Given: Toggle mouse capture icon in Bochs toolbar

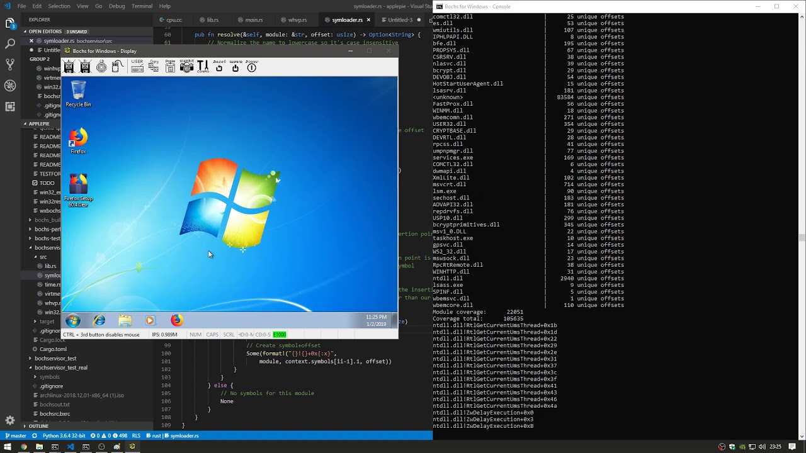Looking at the screenshot, I should [x=117, y=67].
